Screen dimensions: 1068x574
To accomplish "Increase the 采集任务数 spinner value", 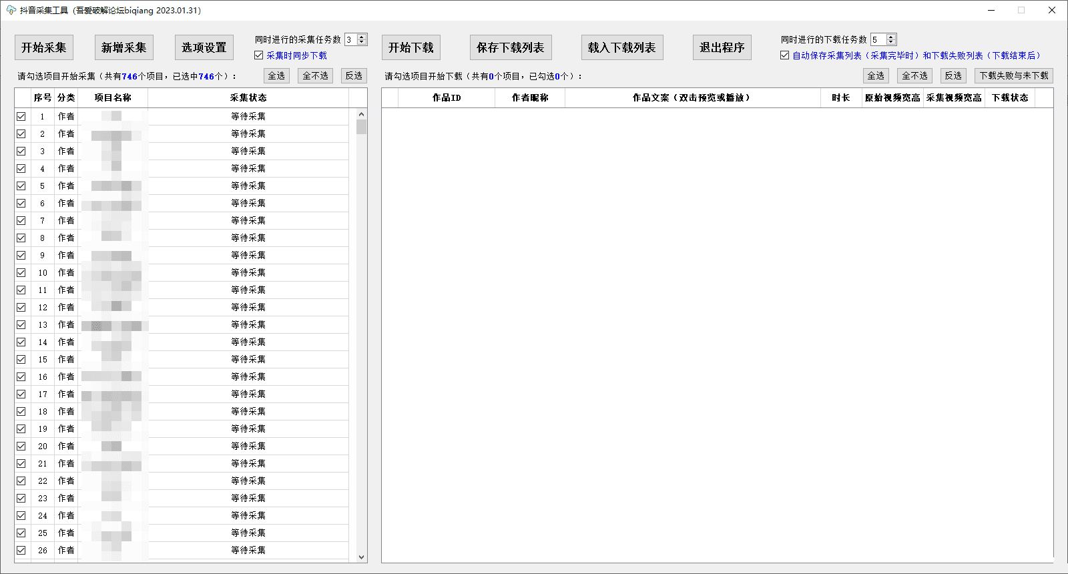I will 362,37.
